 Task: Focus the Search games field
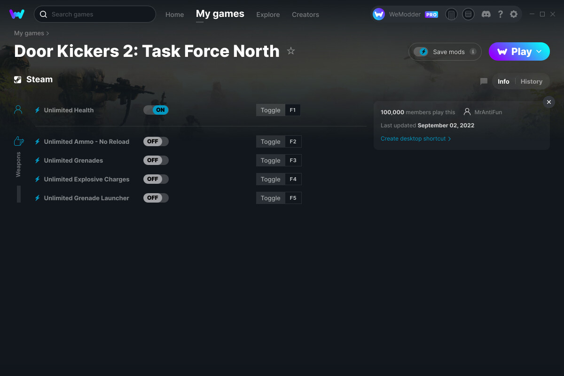click(x=95, y=14)
